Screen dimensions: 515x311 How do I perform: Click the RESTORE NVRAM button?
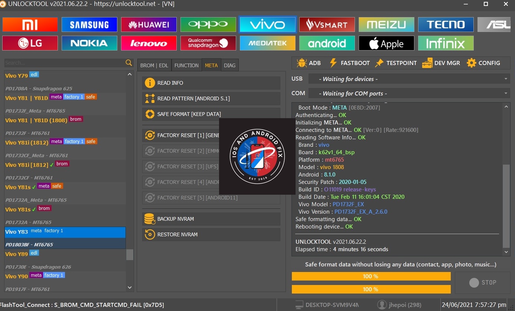[x=211, y=234]
